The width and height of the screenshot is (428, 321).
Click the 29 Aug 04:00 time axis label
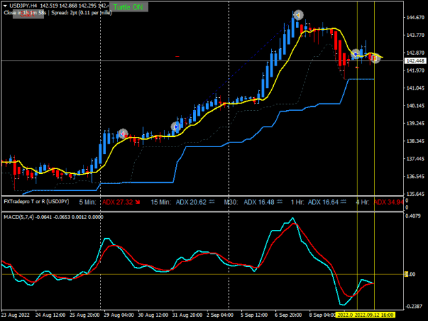118,315
